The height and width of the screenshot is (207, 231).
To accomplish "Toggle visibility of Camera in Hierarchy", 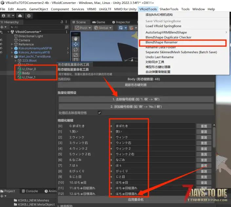I will click(2, 40).
